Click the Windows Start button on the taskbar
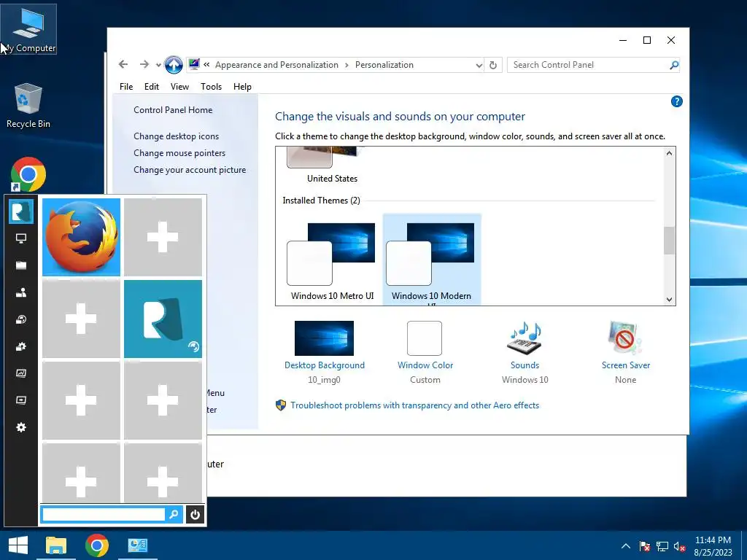Screen dimensions: 747x560 pyautogui.click(x=18, y=545)
